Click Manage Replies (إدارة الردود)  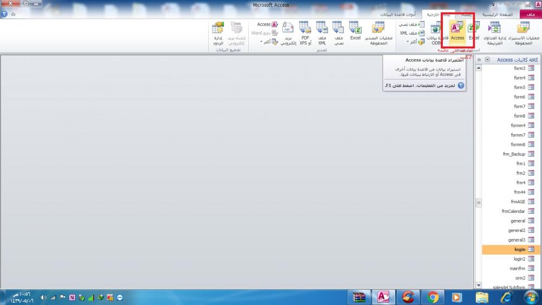point(218,33)
